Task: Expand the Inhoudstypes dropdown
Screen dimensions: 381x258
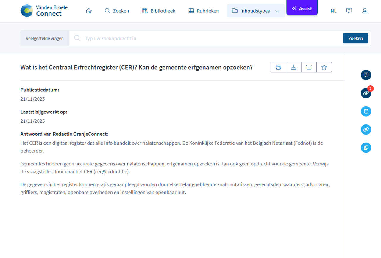Action: [x=255, y=11]
